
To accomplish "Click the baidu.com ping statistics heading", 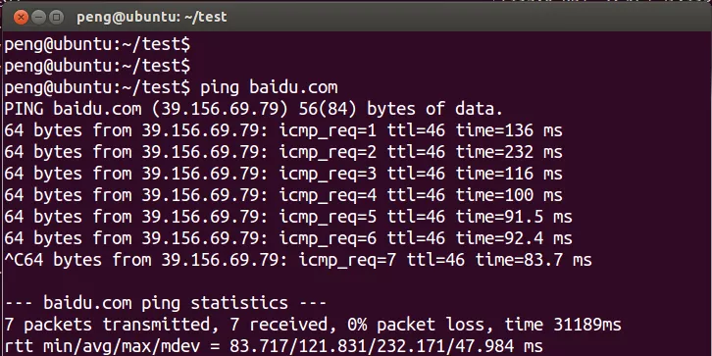I will [x=166, y=303].
